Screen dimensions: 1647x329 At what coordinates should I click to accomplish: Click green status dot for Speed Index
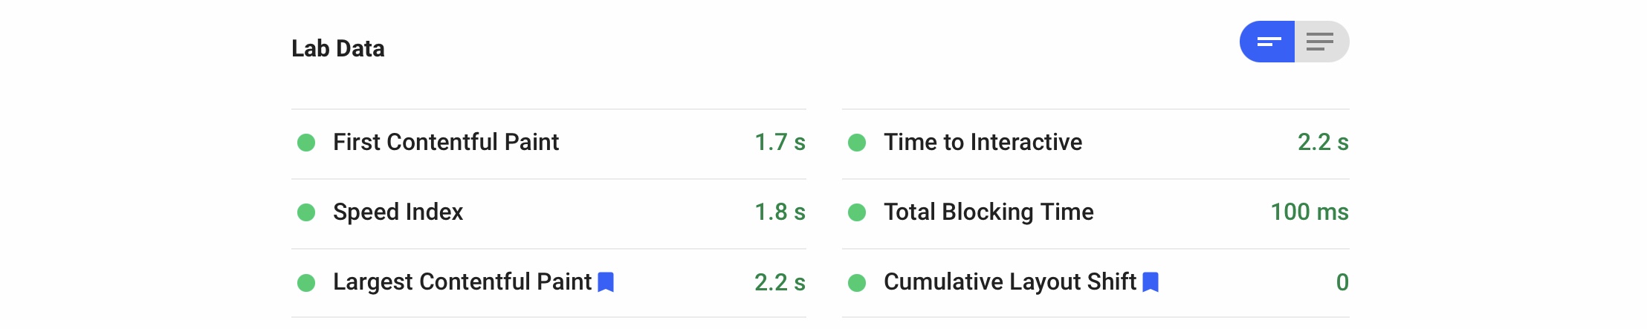pos(306,212)
